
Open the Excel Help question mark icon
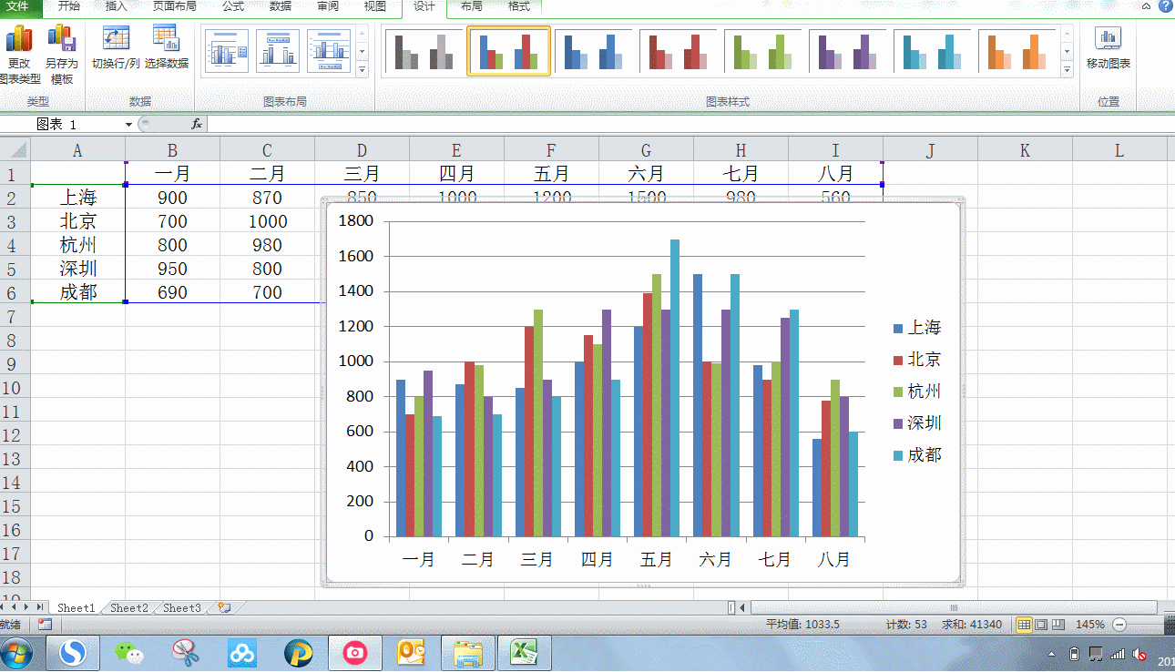pos(1165,6)
